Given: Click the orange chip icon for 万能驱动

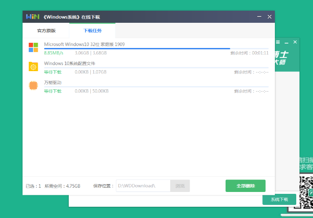Looking at the screenshot, I should pyautogui.click(x=33, y=86).
